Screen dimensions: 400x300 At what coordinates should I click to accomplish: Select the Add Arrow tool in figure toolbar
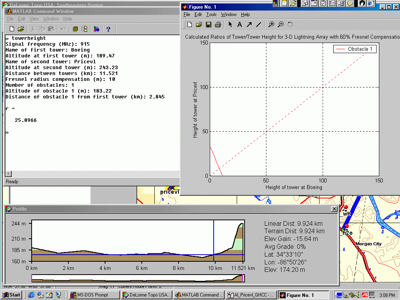pos(249,25)
